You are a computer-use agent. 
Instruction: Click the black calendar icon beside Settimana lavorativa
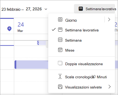81,9
